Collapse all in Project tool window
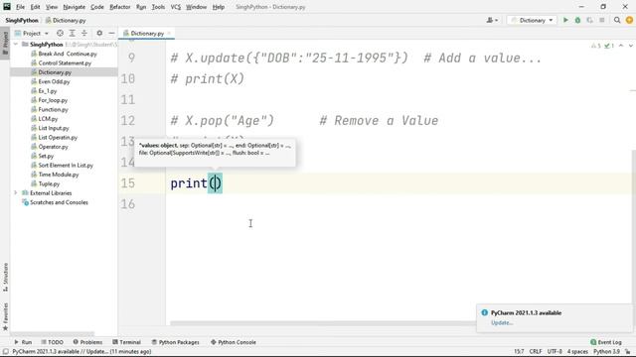 point(84,33)
